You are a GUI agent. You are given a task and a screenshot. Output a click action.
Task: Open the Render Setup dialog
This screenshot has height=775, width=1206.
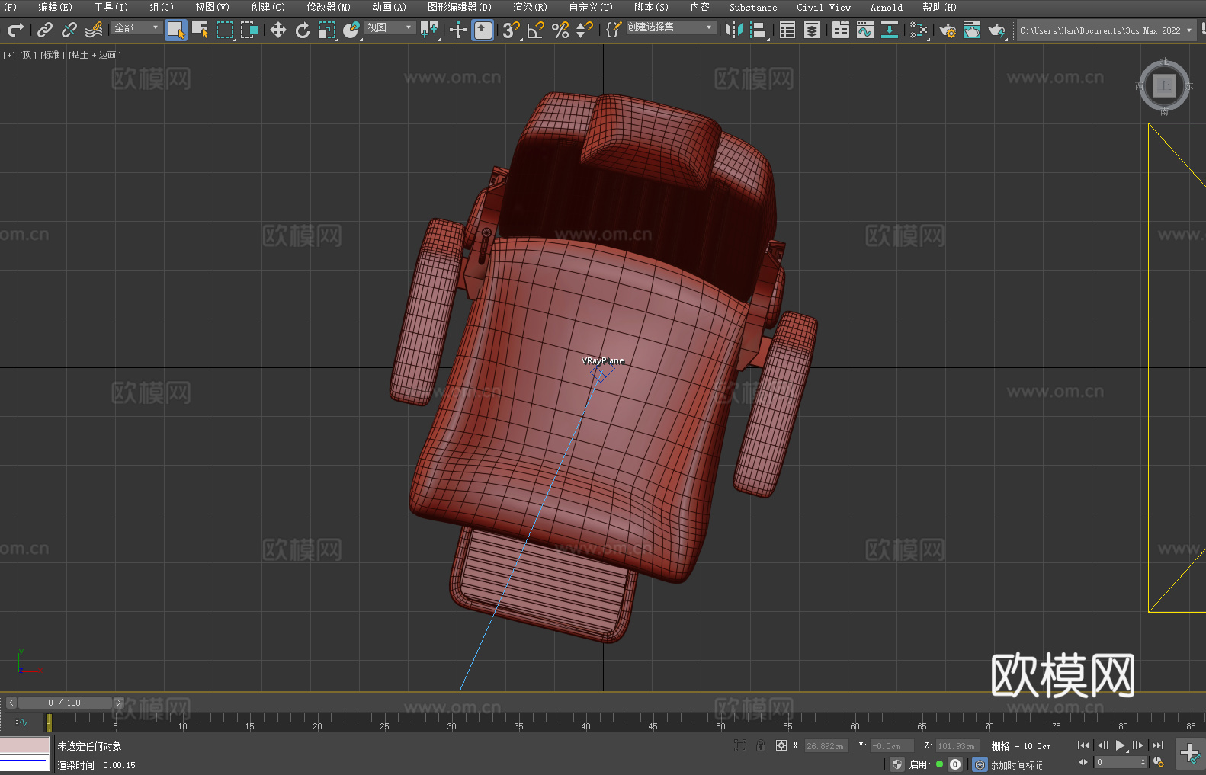click(948, 30)
